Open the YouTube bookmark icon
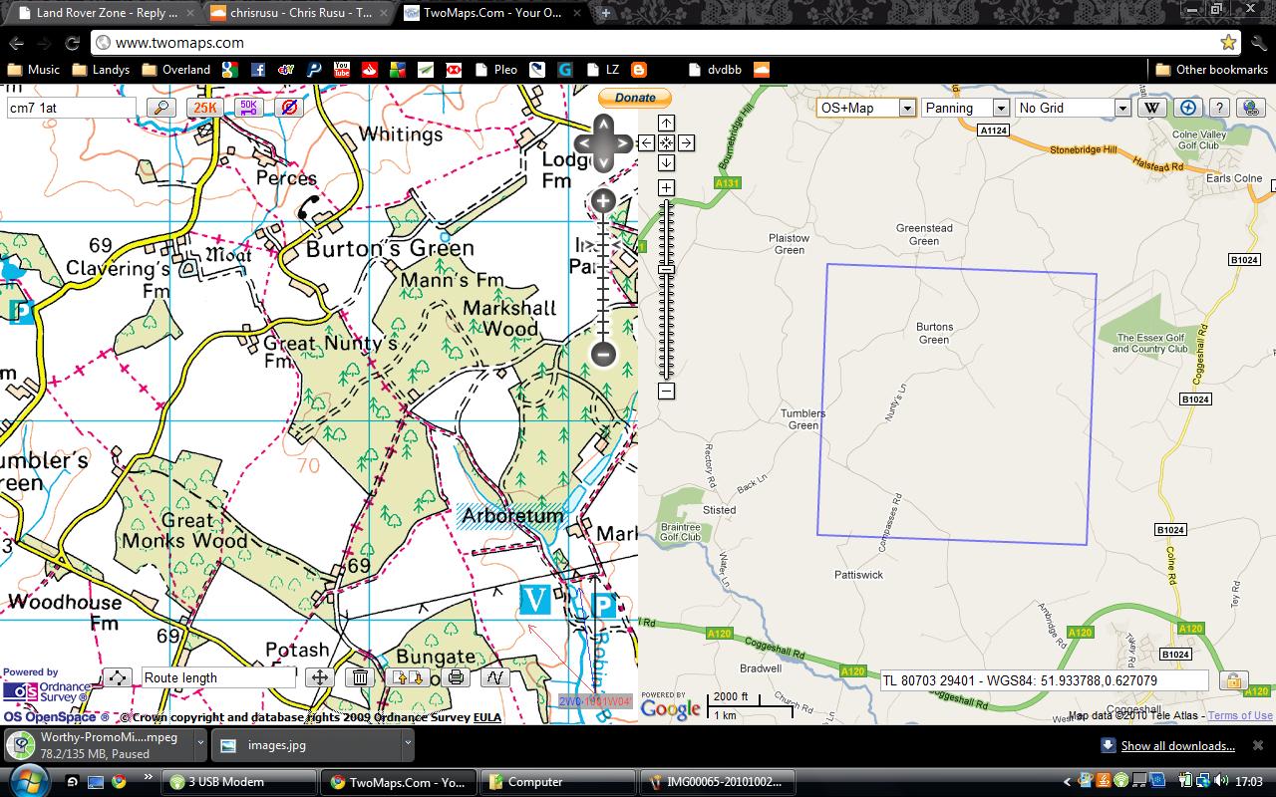Image resolution: width=1276 pixels, height=797 pixels. 342,70
